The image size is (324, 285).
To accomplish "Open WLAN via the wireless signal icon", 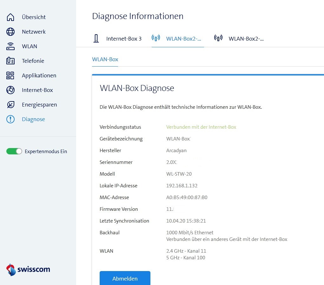I will [x=10, y=46].
